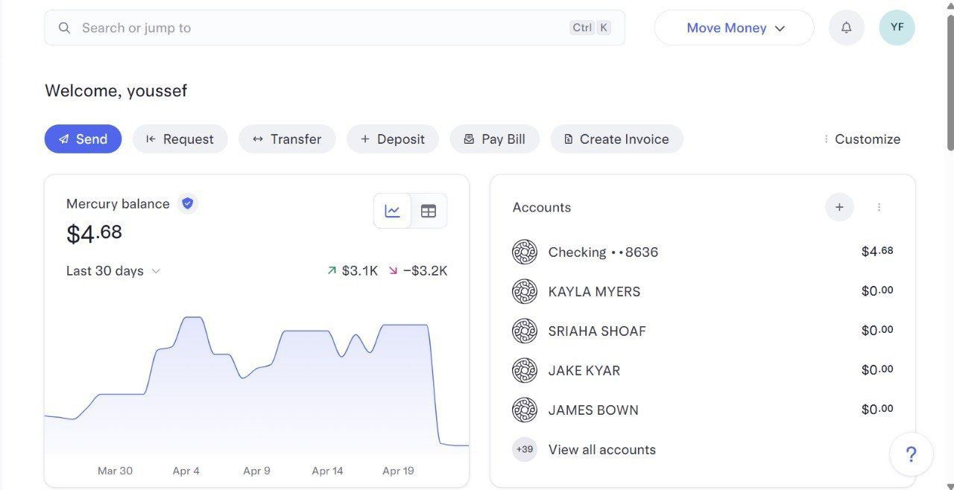Screen dimensions: 954x490
Task: Switch to line chart view
Action: (x=393, y=211)
